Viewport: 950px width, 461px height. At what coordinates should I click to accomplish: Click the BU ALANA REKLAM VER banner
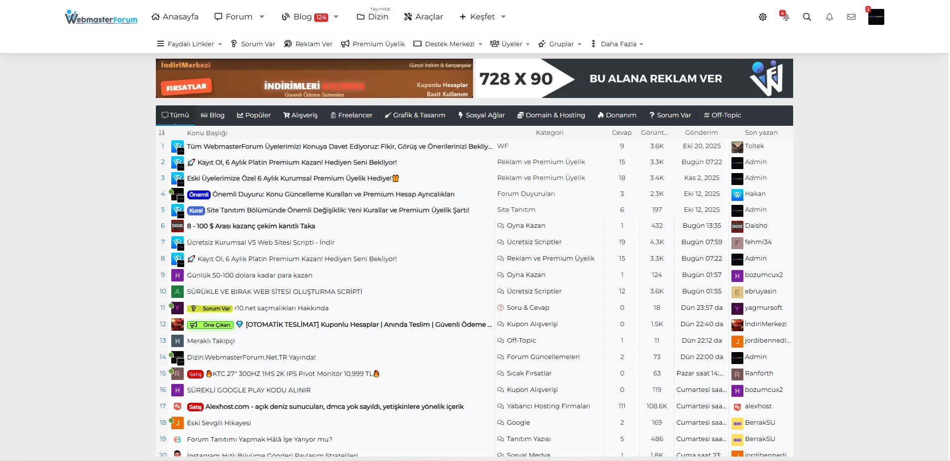(655, 78)
